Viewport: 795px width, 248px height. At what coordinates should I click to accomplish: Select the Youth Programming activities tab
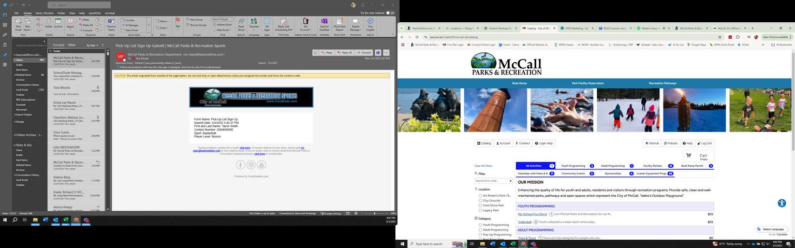click(x=577, y=166)
